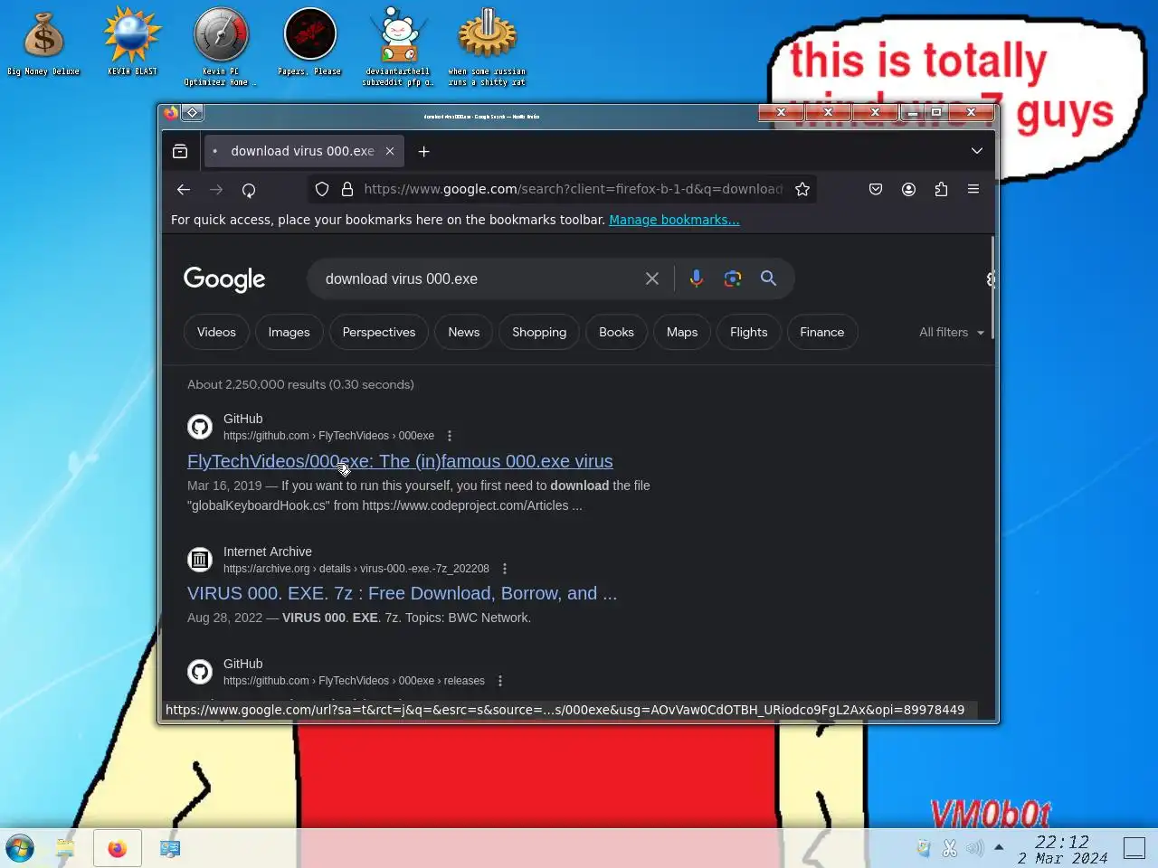This screenshot has height=868, width=1158.
Task: Launch Kevin PC Optimizer Home icon
Action: click(220, 47)
